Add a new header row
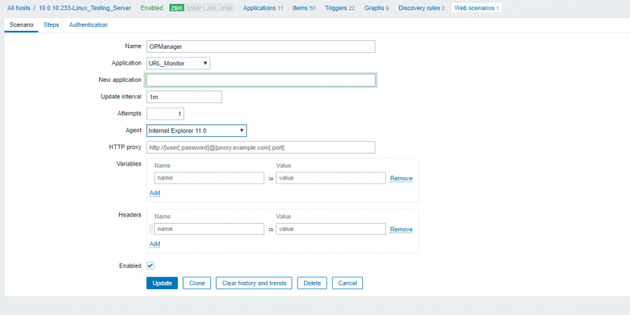This screenshot has width=630, height=315. (154, 244)
